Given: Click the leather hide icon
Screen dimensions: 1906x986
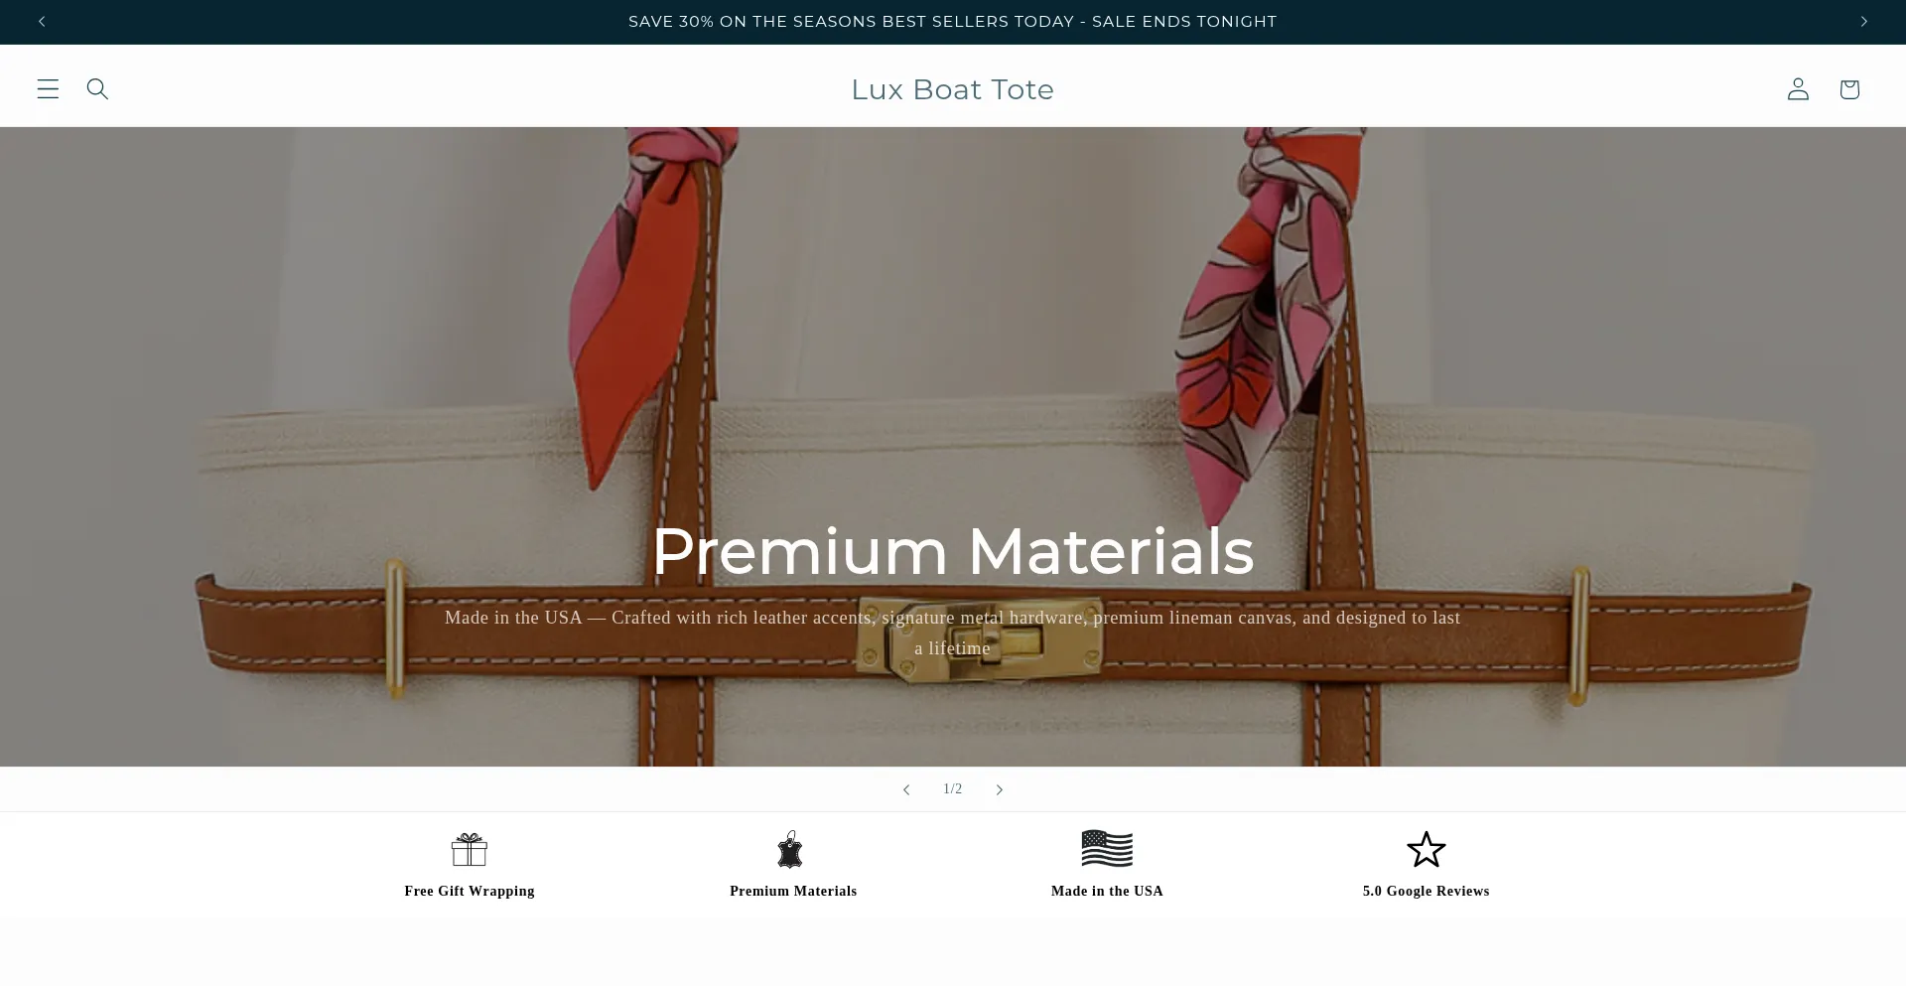Looking at the screenshot, I should tap(790, 850).
